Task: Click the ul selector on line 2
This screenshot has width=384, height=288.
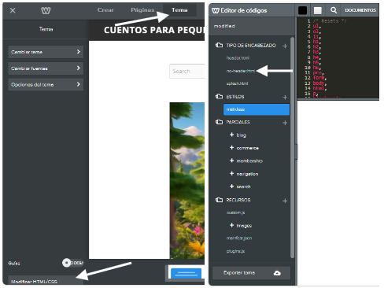Action: coord(316,26)
